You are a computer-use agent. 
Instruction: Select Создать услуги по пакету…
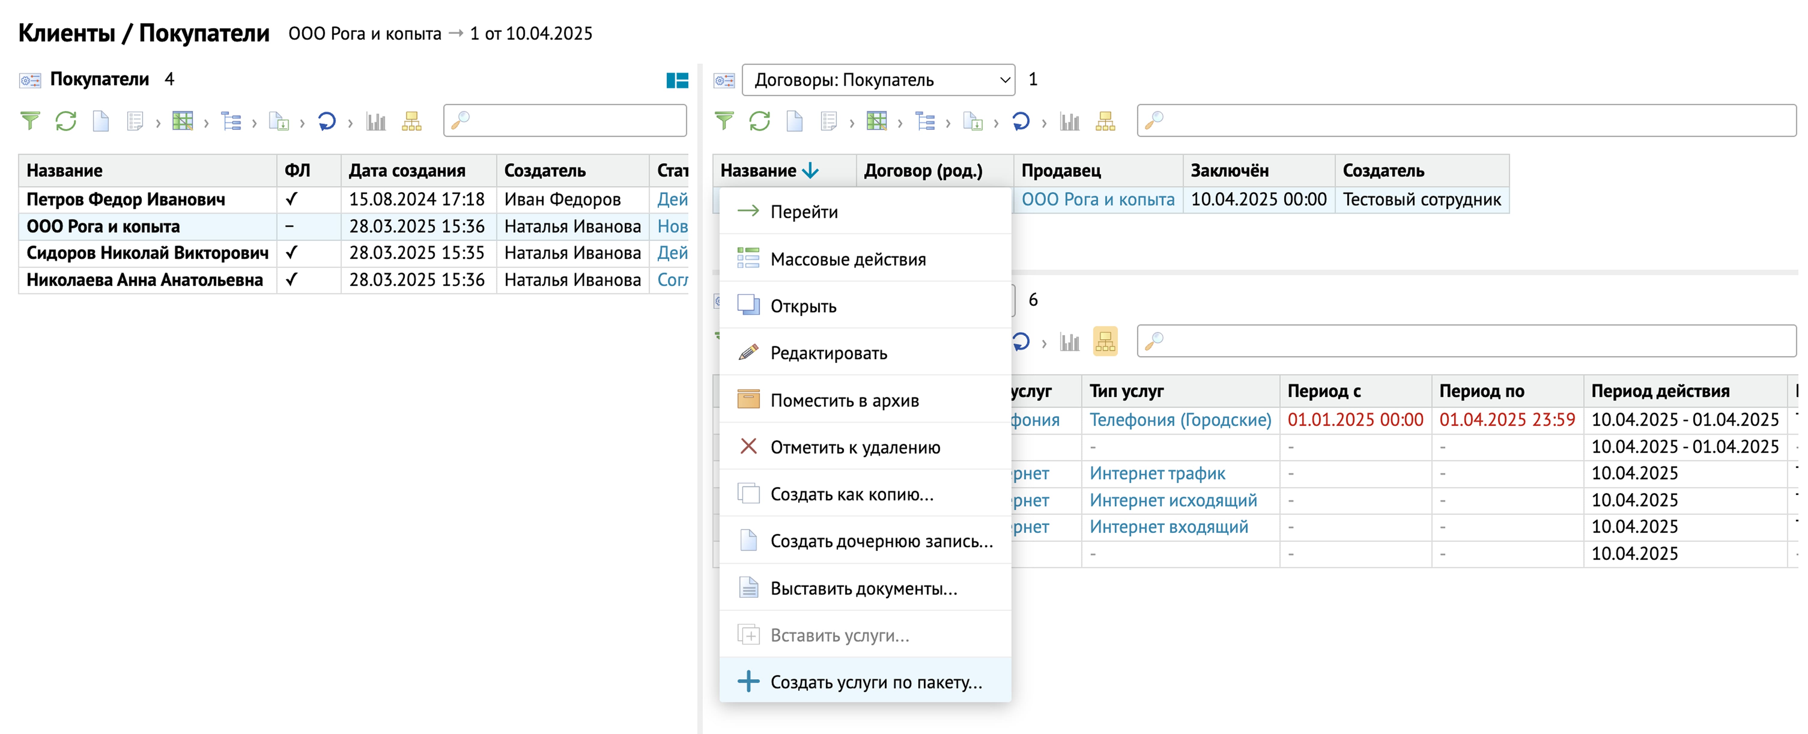[x=865, y=681]
